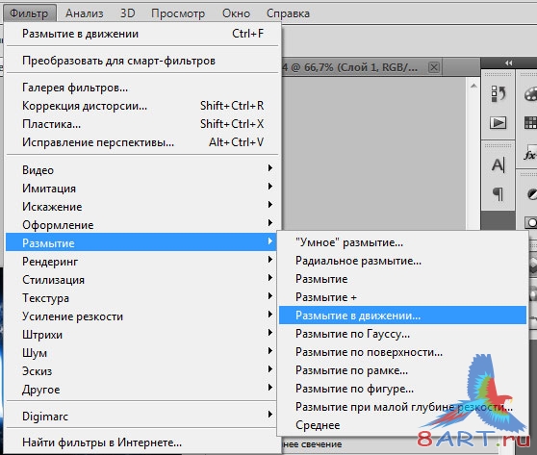Open the Справка menu
Viewport: 537px width, 455px height.
(x=288, y=13)
